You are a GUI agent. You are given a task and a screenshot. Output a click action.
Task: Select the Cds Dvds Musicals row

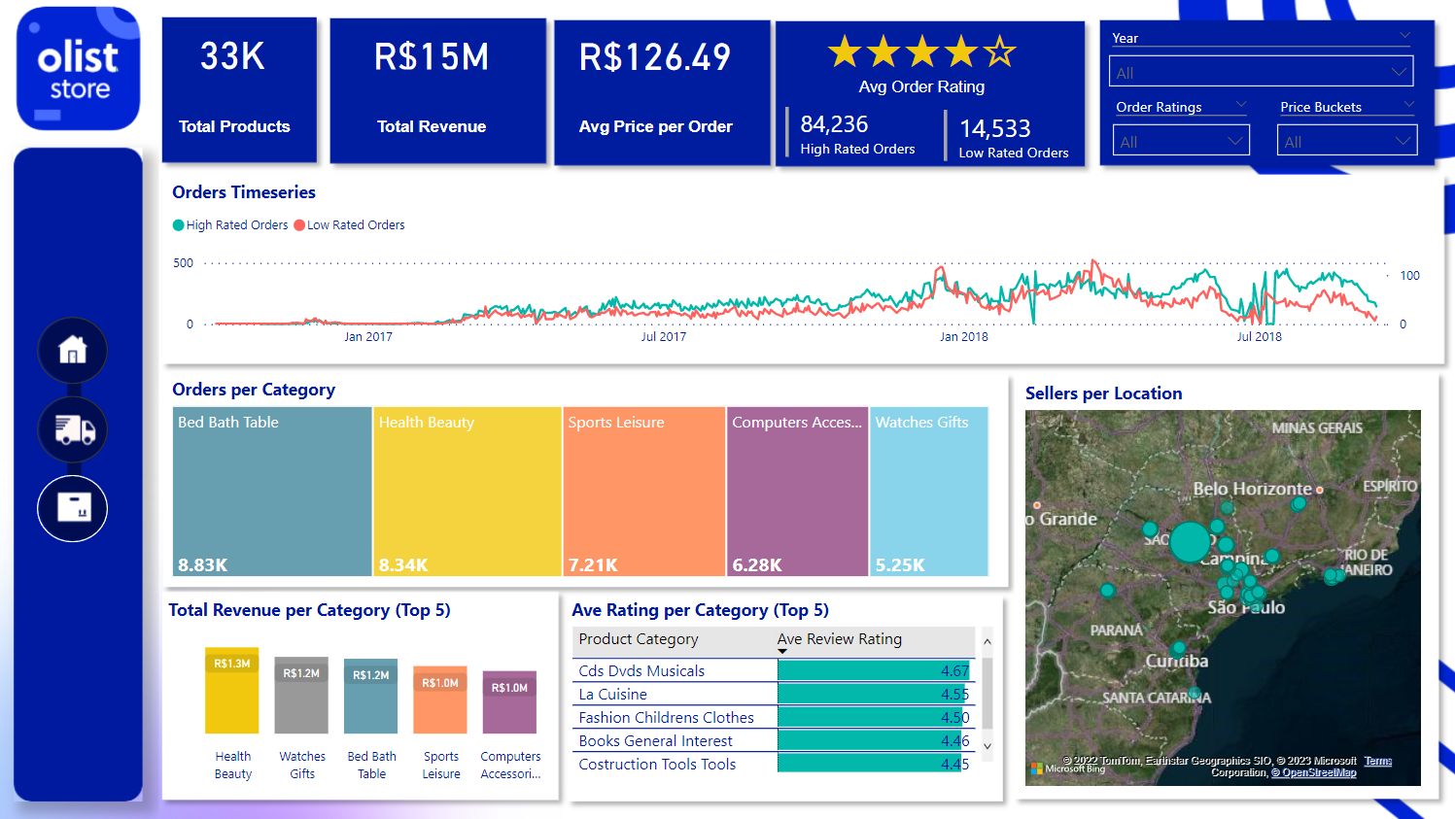point(774,670)
